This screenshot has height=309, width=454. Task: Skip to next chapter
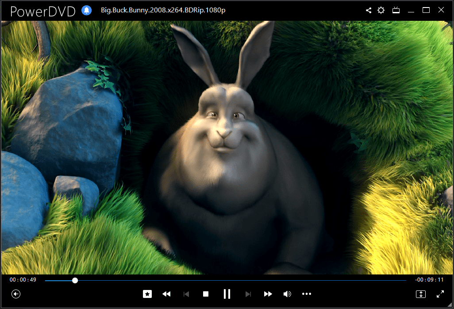(x=248, y=294)
